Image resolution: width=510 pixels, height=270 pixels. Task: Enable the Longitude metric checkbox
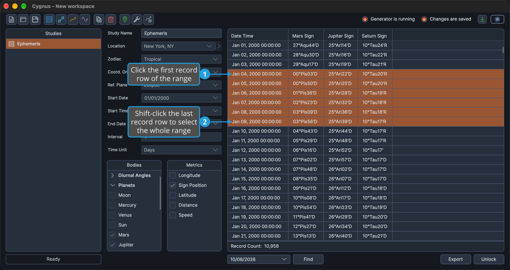coord(173,175)
